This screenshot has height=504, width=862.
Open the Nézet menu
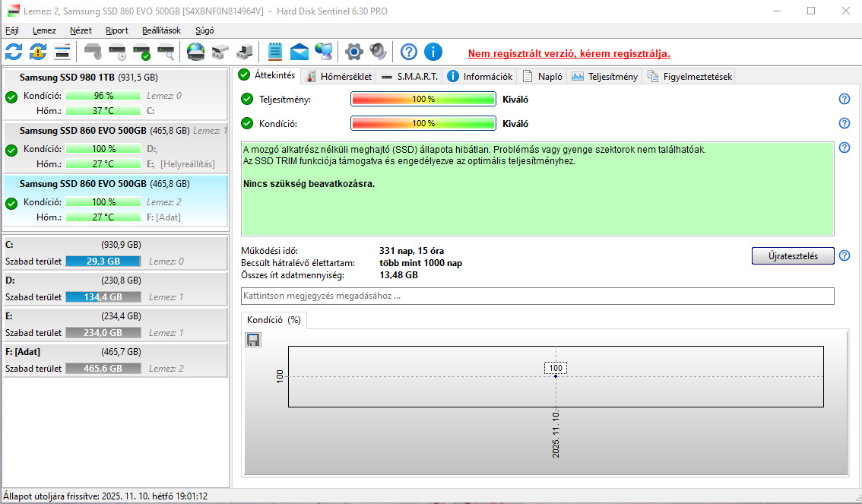(x=81, y=30)
